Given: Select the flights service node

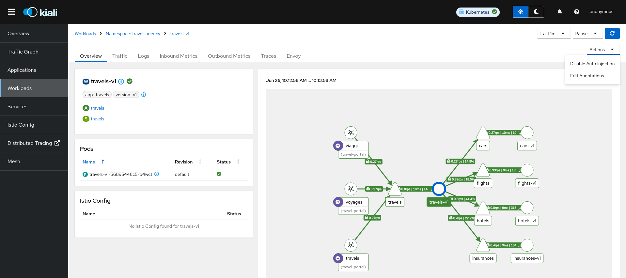Looking at the screenshot, I should pyautogui.click(x=483, y=171).
